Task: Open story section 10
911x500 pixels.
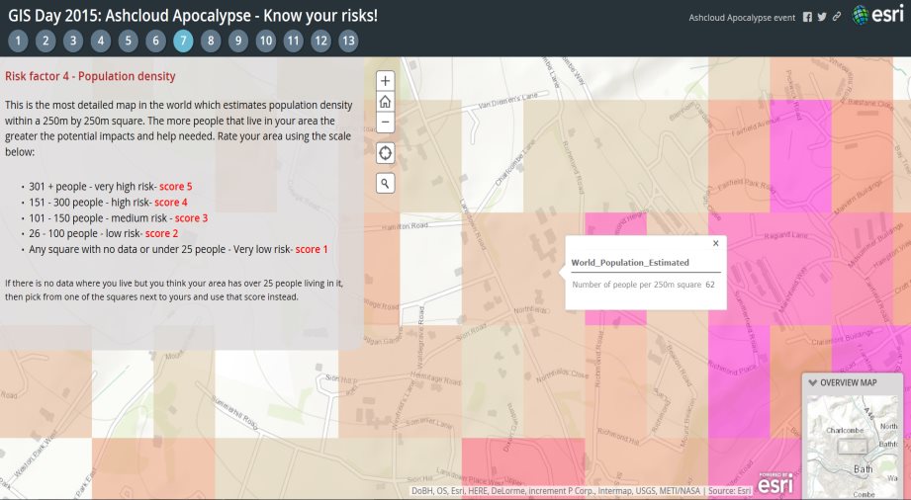Action: click(x=265, y=41)
